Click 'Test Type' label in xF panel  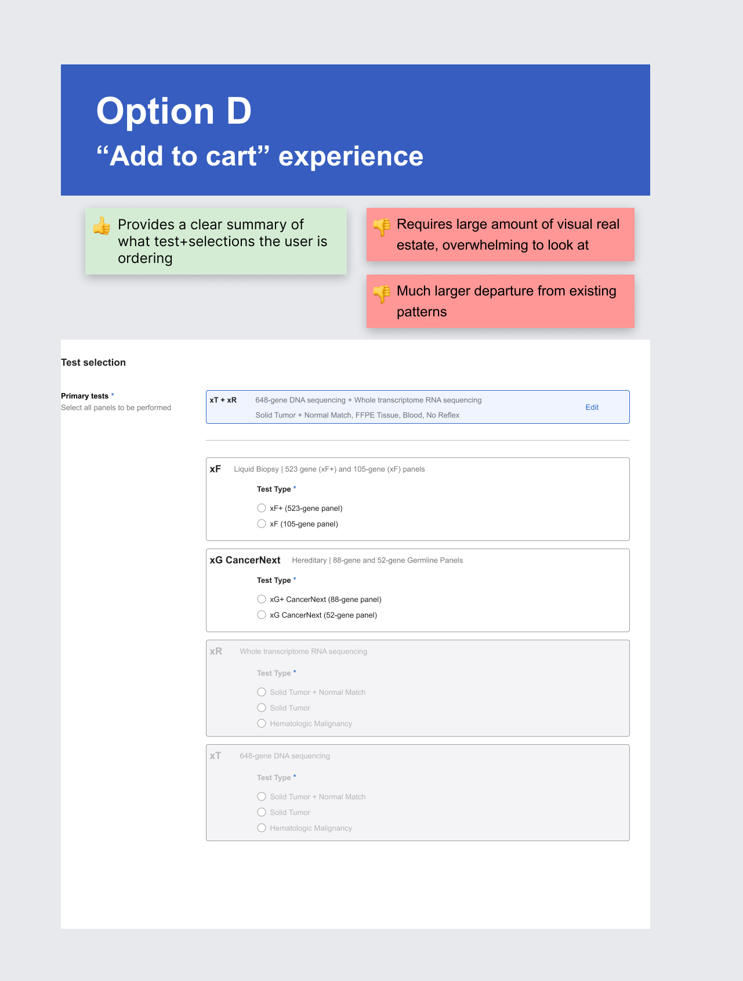(274, 489)
